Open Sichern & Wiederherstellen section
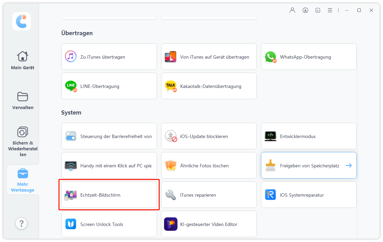Screen dimensions: 383x242 [23, 142]
